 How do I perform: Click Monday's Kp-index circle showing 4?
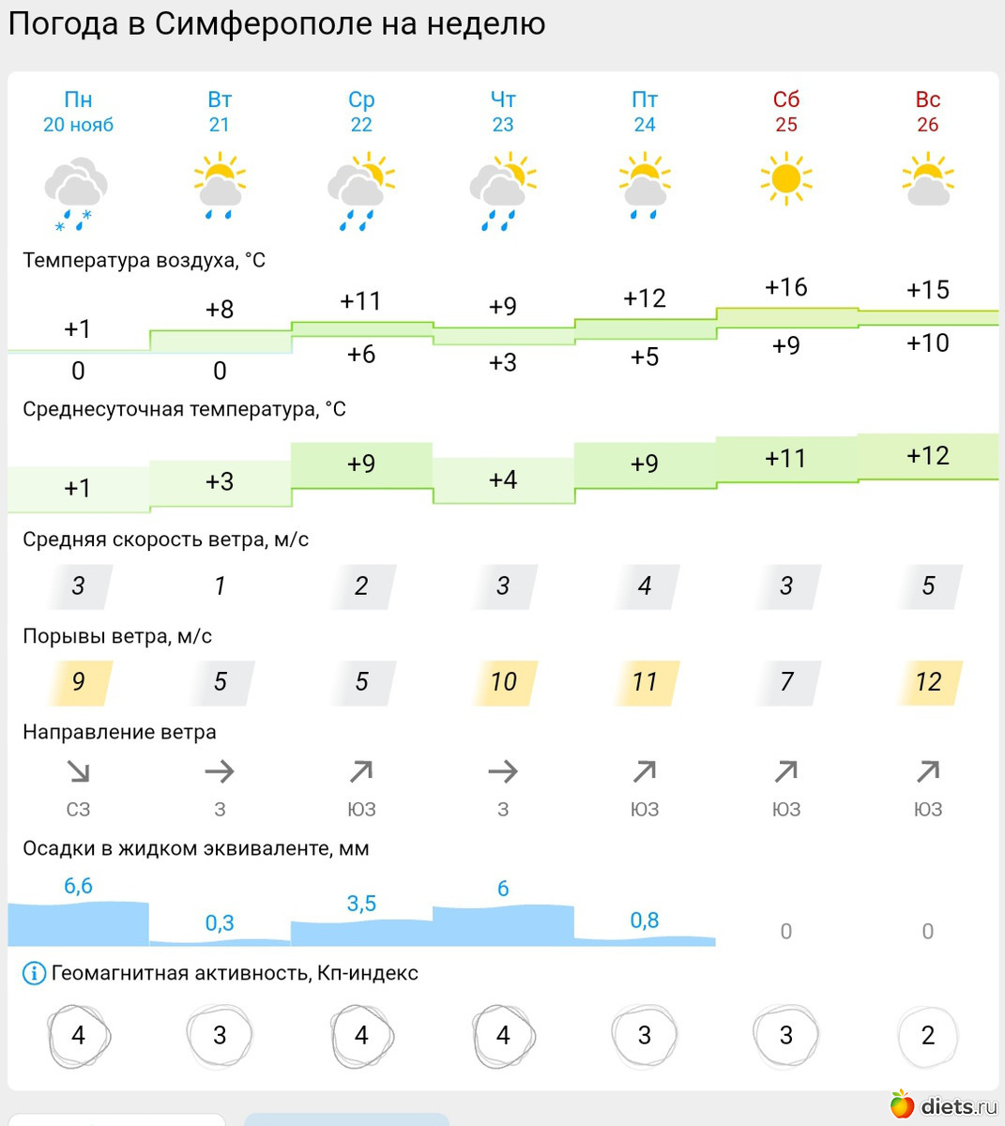pyautogui.click(x=79, y=1035)
